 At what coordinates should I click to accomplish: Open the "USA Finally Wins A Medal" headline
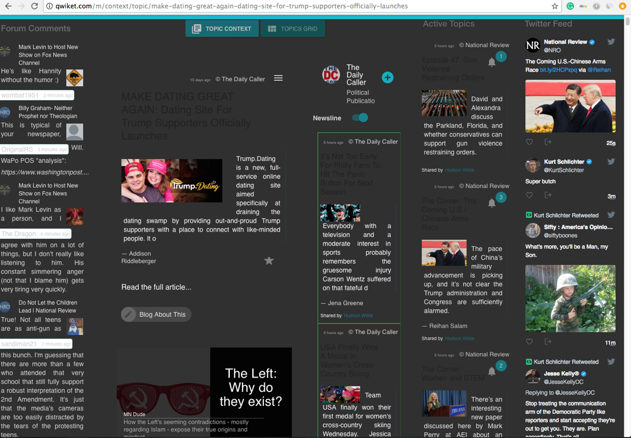[x=349, y=360]
